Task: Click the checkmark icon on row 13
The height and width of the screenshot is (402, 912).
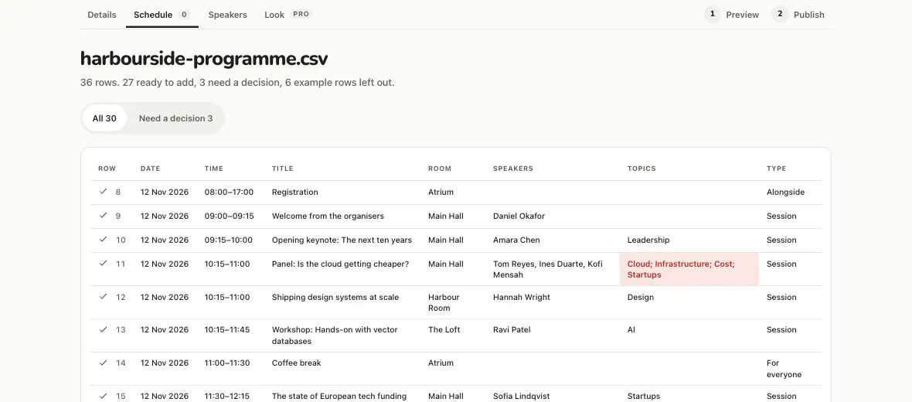Action: [103, 329]
